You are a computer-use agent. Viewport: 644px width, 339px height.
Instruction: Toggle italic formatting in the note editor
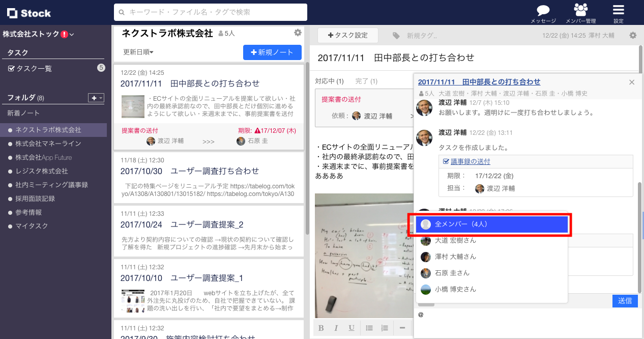pos(336,328)
